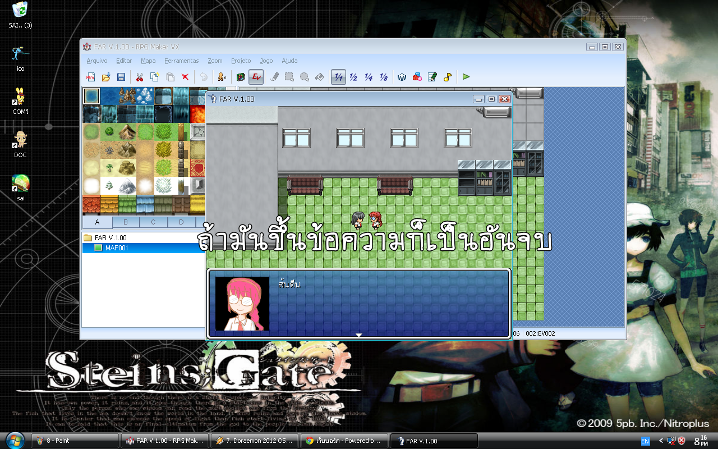Viewport: 718px width, 449px height.
Task: Copy selection using the toolbar copy icon
Action: (155, 77)
